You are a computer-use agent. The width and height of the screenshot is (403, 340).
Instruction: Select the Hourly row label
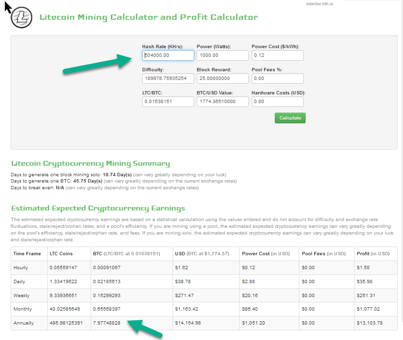(21, 268)
